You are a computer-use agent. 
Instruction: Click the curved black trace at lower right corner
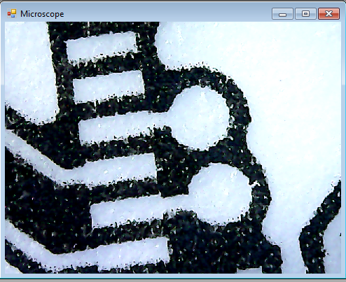click(x=320, y=231)
